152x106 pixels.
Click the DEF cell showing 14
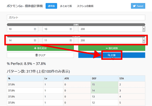click(x=104, y=91)
